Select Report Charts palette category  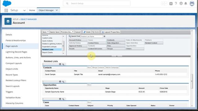(47, 52)
